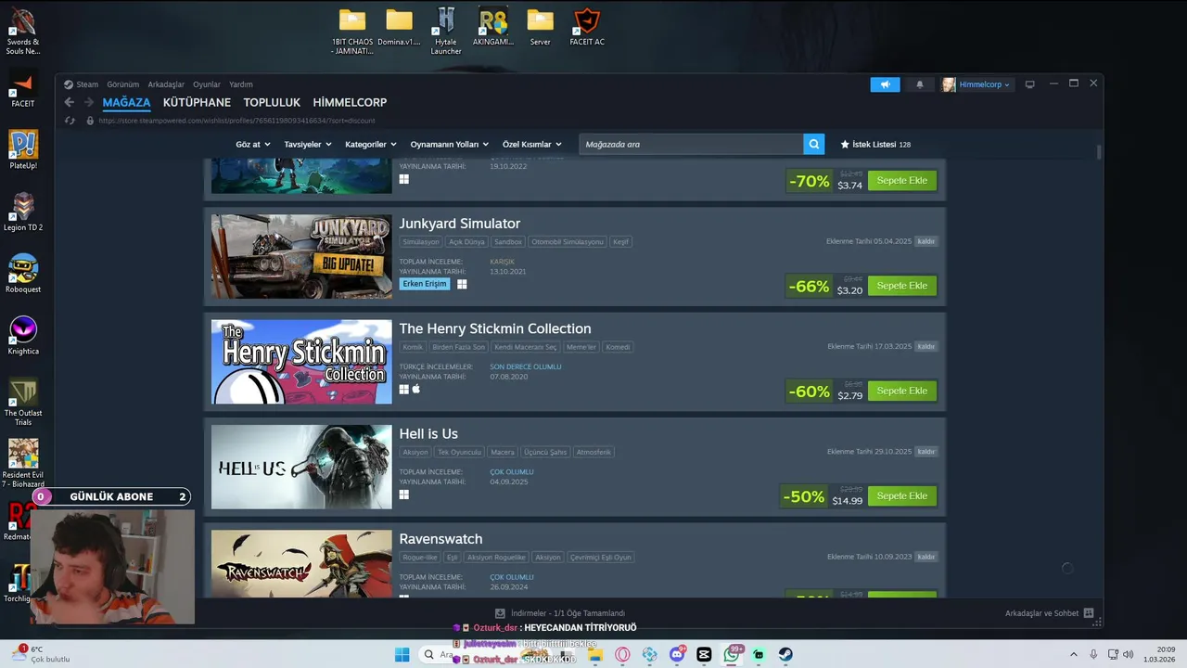The image size is (1187, 668).
Task: Click the blue announcements megaphone button
Action: click(x=885, y=84)
